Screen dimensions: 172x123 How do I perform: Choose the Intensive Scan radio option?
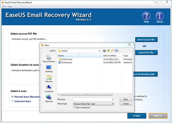(12, 101)
